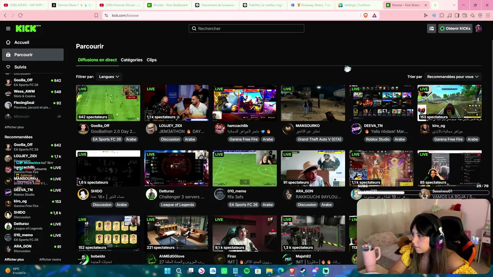Select Parcourir in the sidebar
Screen dimensions: 493x277
(33, 55)
